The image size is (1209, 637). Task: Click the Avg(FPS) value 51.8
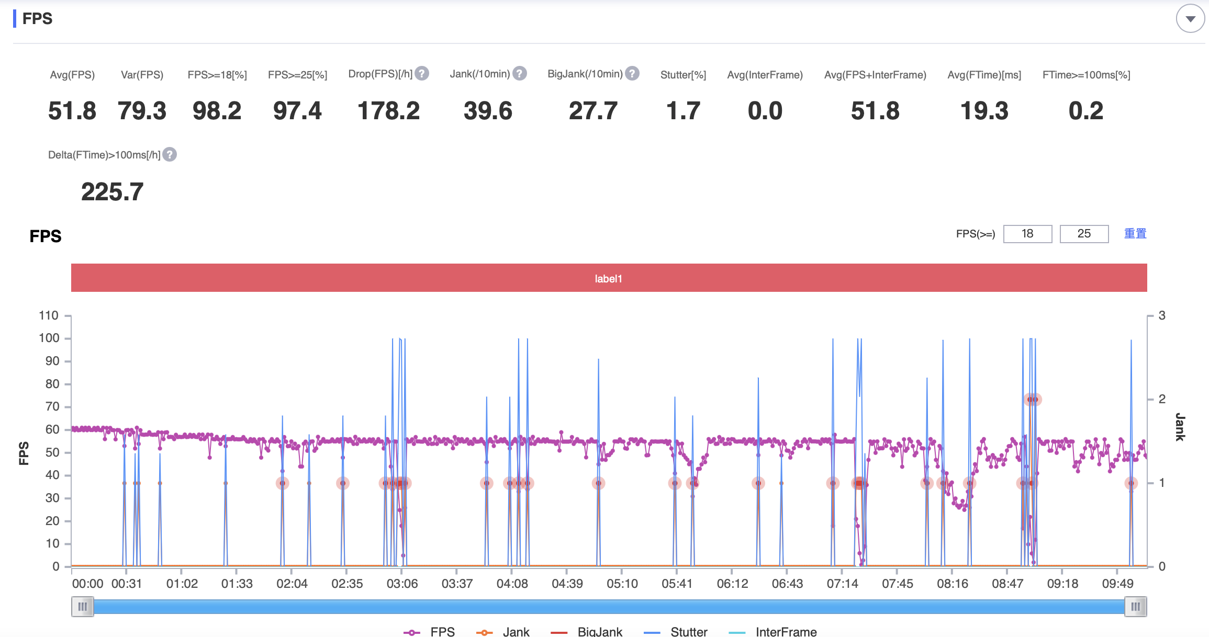click(72, 111)
